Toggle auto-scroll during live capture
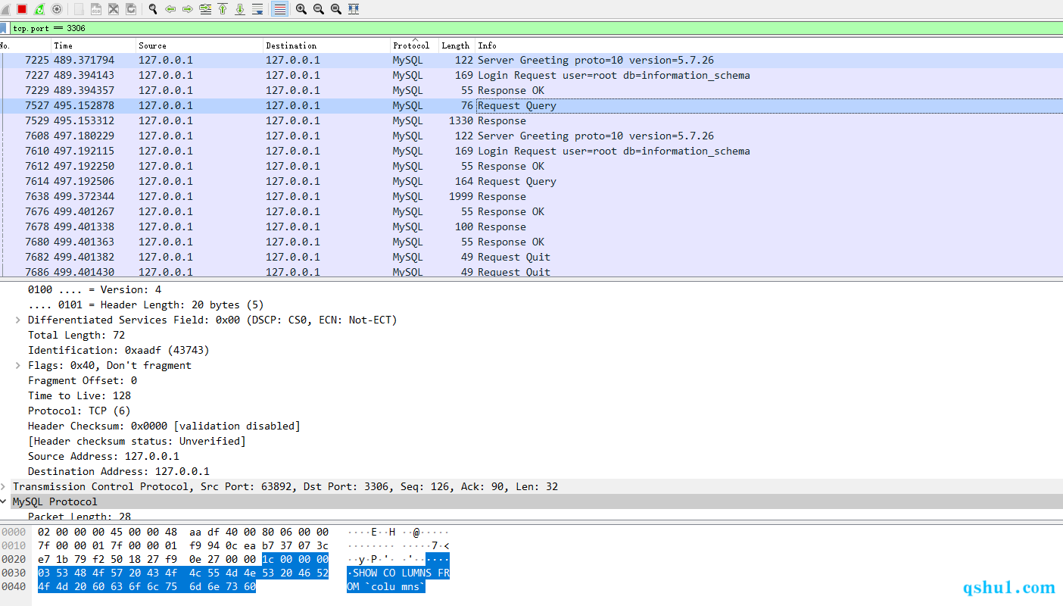The height and width of the screenshot is (606, 1063). tap(257, 9)
